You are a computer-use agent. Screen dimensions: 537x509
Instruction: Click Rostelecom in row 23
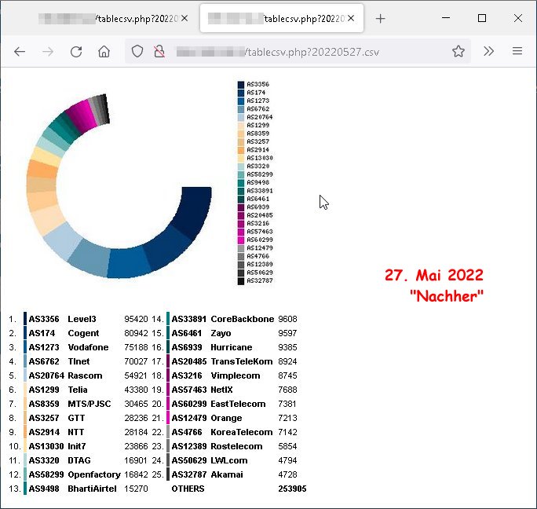pos(236,446)
